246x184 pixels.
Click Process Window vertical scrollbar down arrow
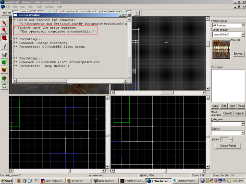pyautogui.click(x=129, y=77)
